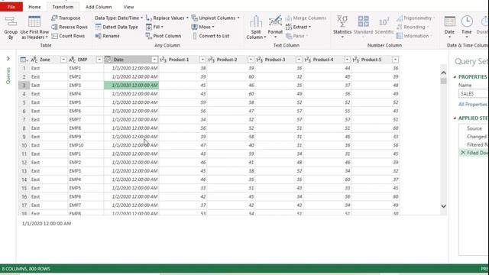
Task: Reverse the table rows
Action: coord(70,27)
